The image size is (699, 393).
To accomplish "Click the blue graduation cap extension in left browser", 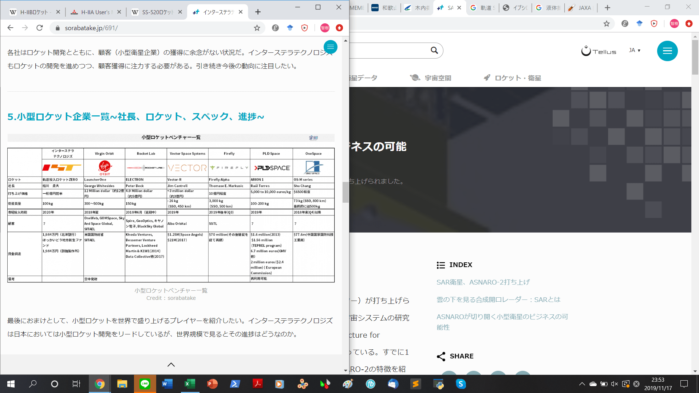I will 290,28.
